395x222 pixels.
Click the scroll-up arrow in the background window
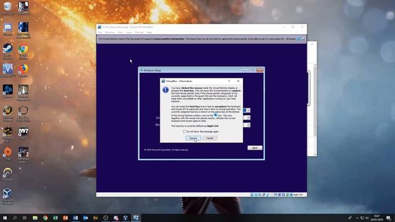pos(315,65)
